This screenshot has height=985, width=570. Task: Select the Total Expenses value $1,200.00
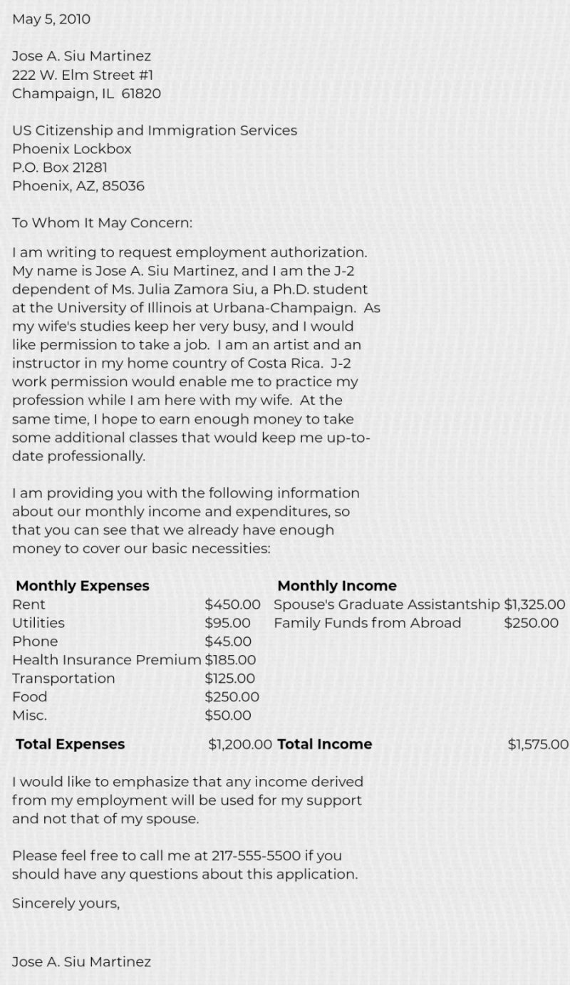(240, 744)
